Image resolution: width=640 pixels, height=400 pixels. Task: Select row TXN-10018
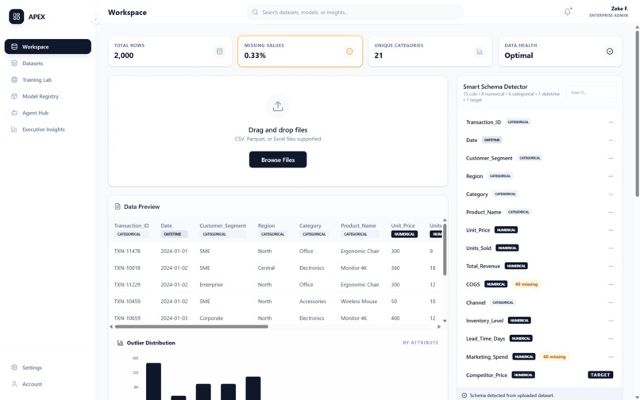coord(276,267)
